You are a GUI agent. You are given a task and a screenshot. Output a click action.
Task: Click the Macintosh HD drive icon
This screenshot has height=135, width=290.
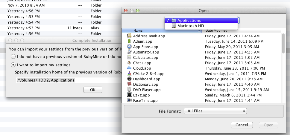[174, 26]
